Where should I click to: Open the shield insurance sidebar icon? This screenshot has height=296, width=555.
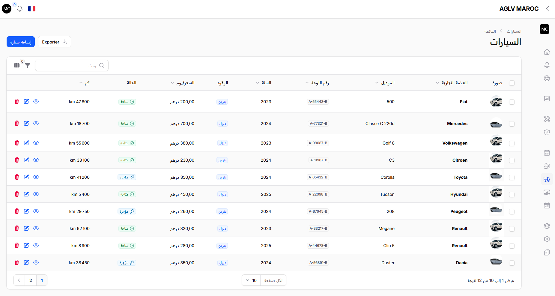coord(547,132)
